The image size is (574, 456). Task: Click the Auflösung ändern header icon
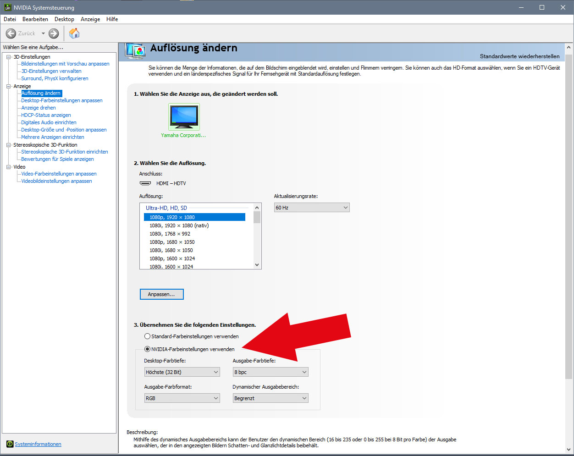coord(136,51)
